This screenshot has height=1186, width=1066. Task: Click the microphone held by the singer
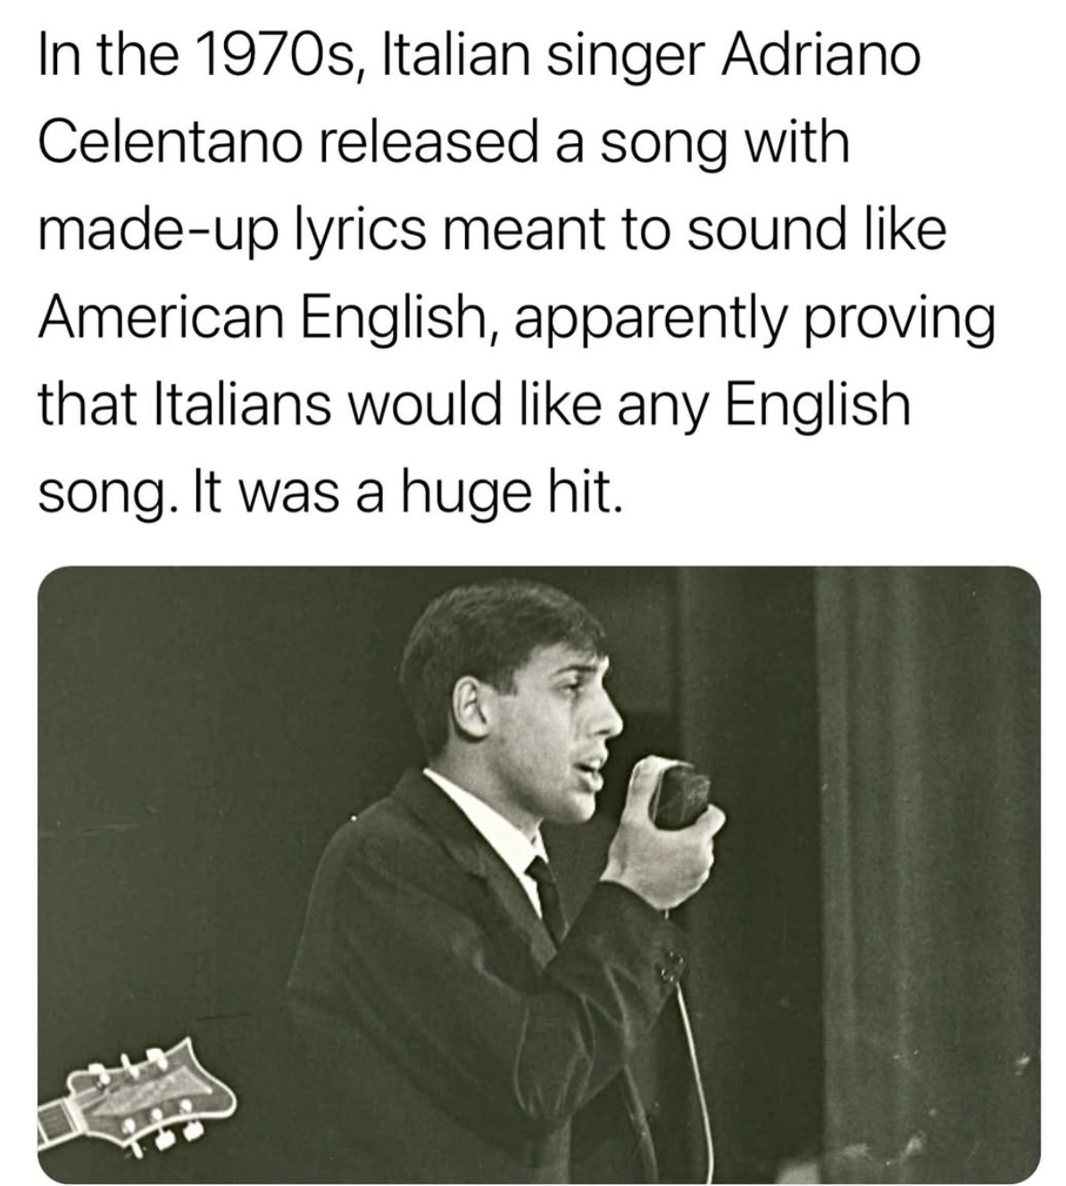tap(681, 793)
